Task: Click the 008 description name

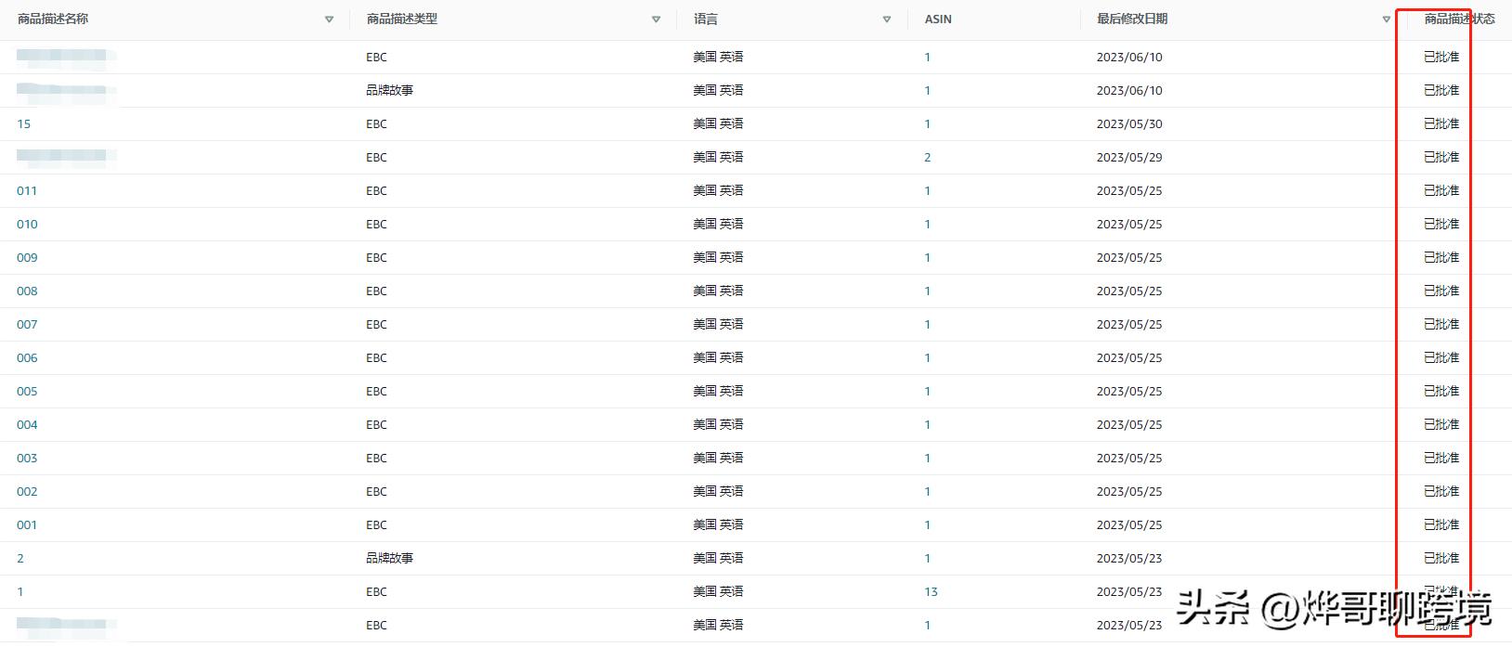Action: pos(27,291)
